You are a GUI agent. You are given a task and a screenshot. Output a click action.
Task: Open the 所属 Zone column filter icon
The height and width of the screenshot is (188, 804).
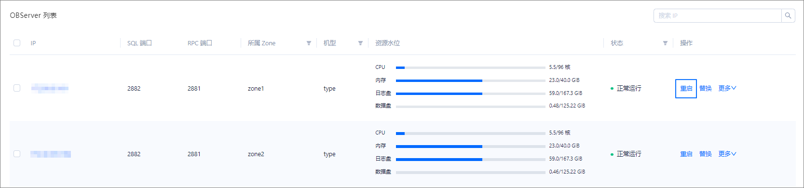click(x=309, y=43)
